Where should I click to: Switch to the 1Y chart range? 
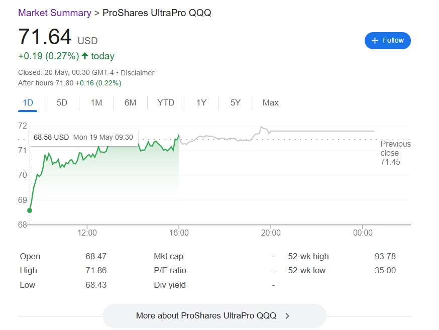point(201,103)
